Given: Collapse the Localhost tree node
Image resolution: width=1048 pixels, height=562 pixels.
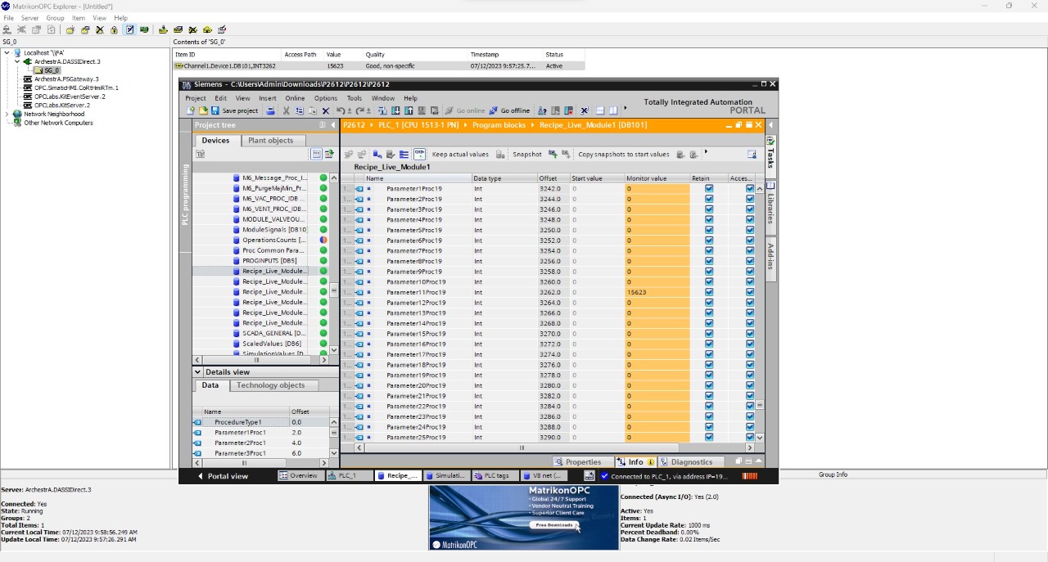Looking at the screenshot, I should 7,52.
